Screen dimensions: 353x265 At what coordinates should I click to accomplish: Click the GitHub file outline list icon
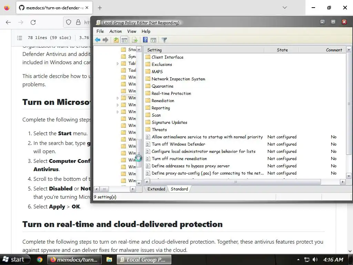point(20,38)
